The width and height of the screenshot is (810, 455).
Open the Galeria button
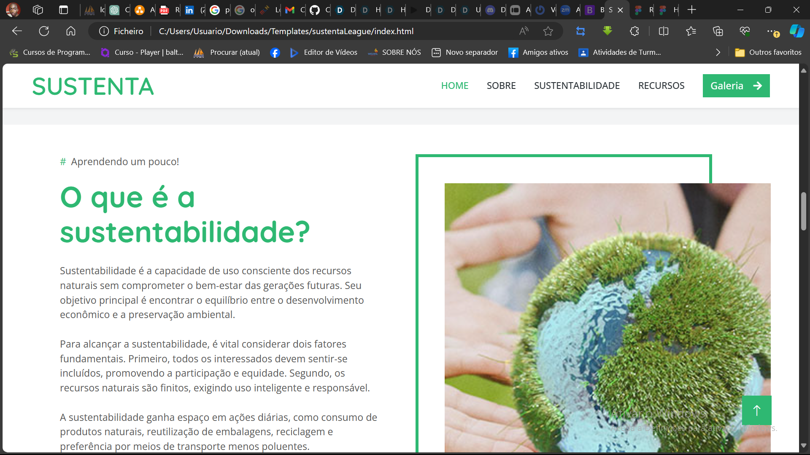[x=736, y=86]
